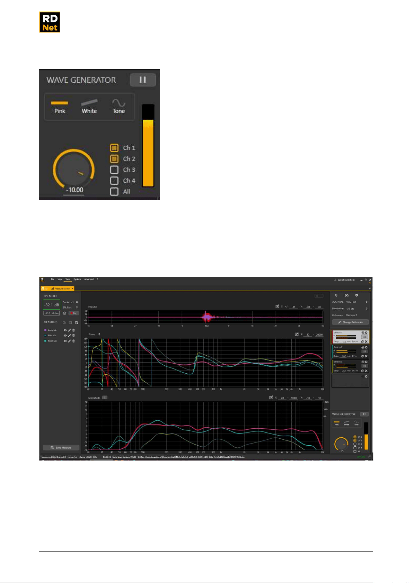Select Tone in the enlarged Wave Generator panel

[x=118, y=107]
